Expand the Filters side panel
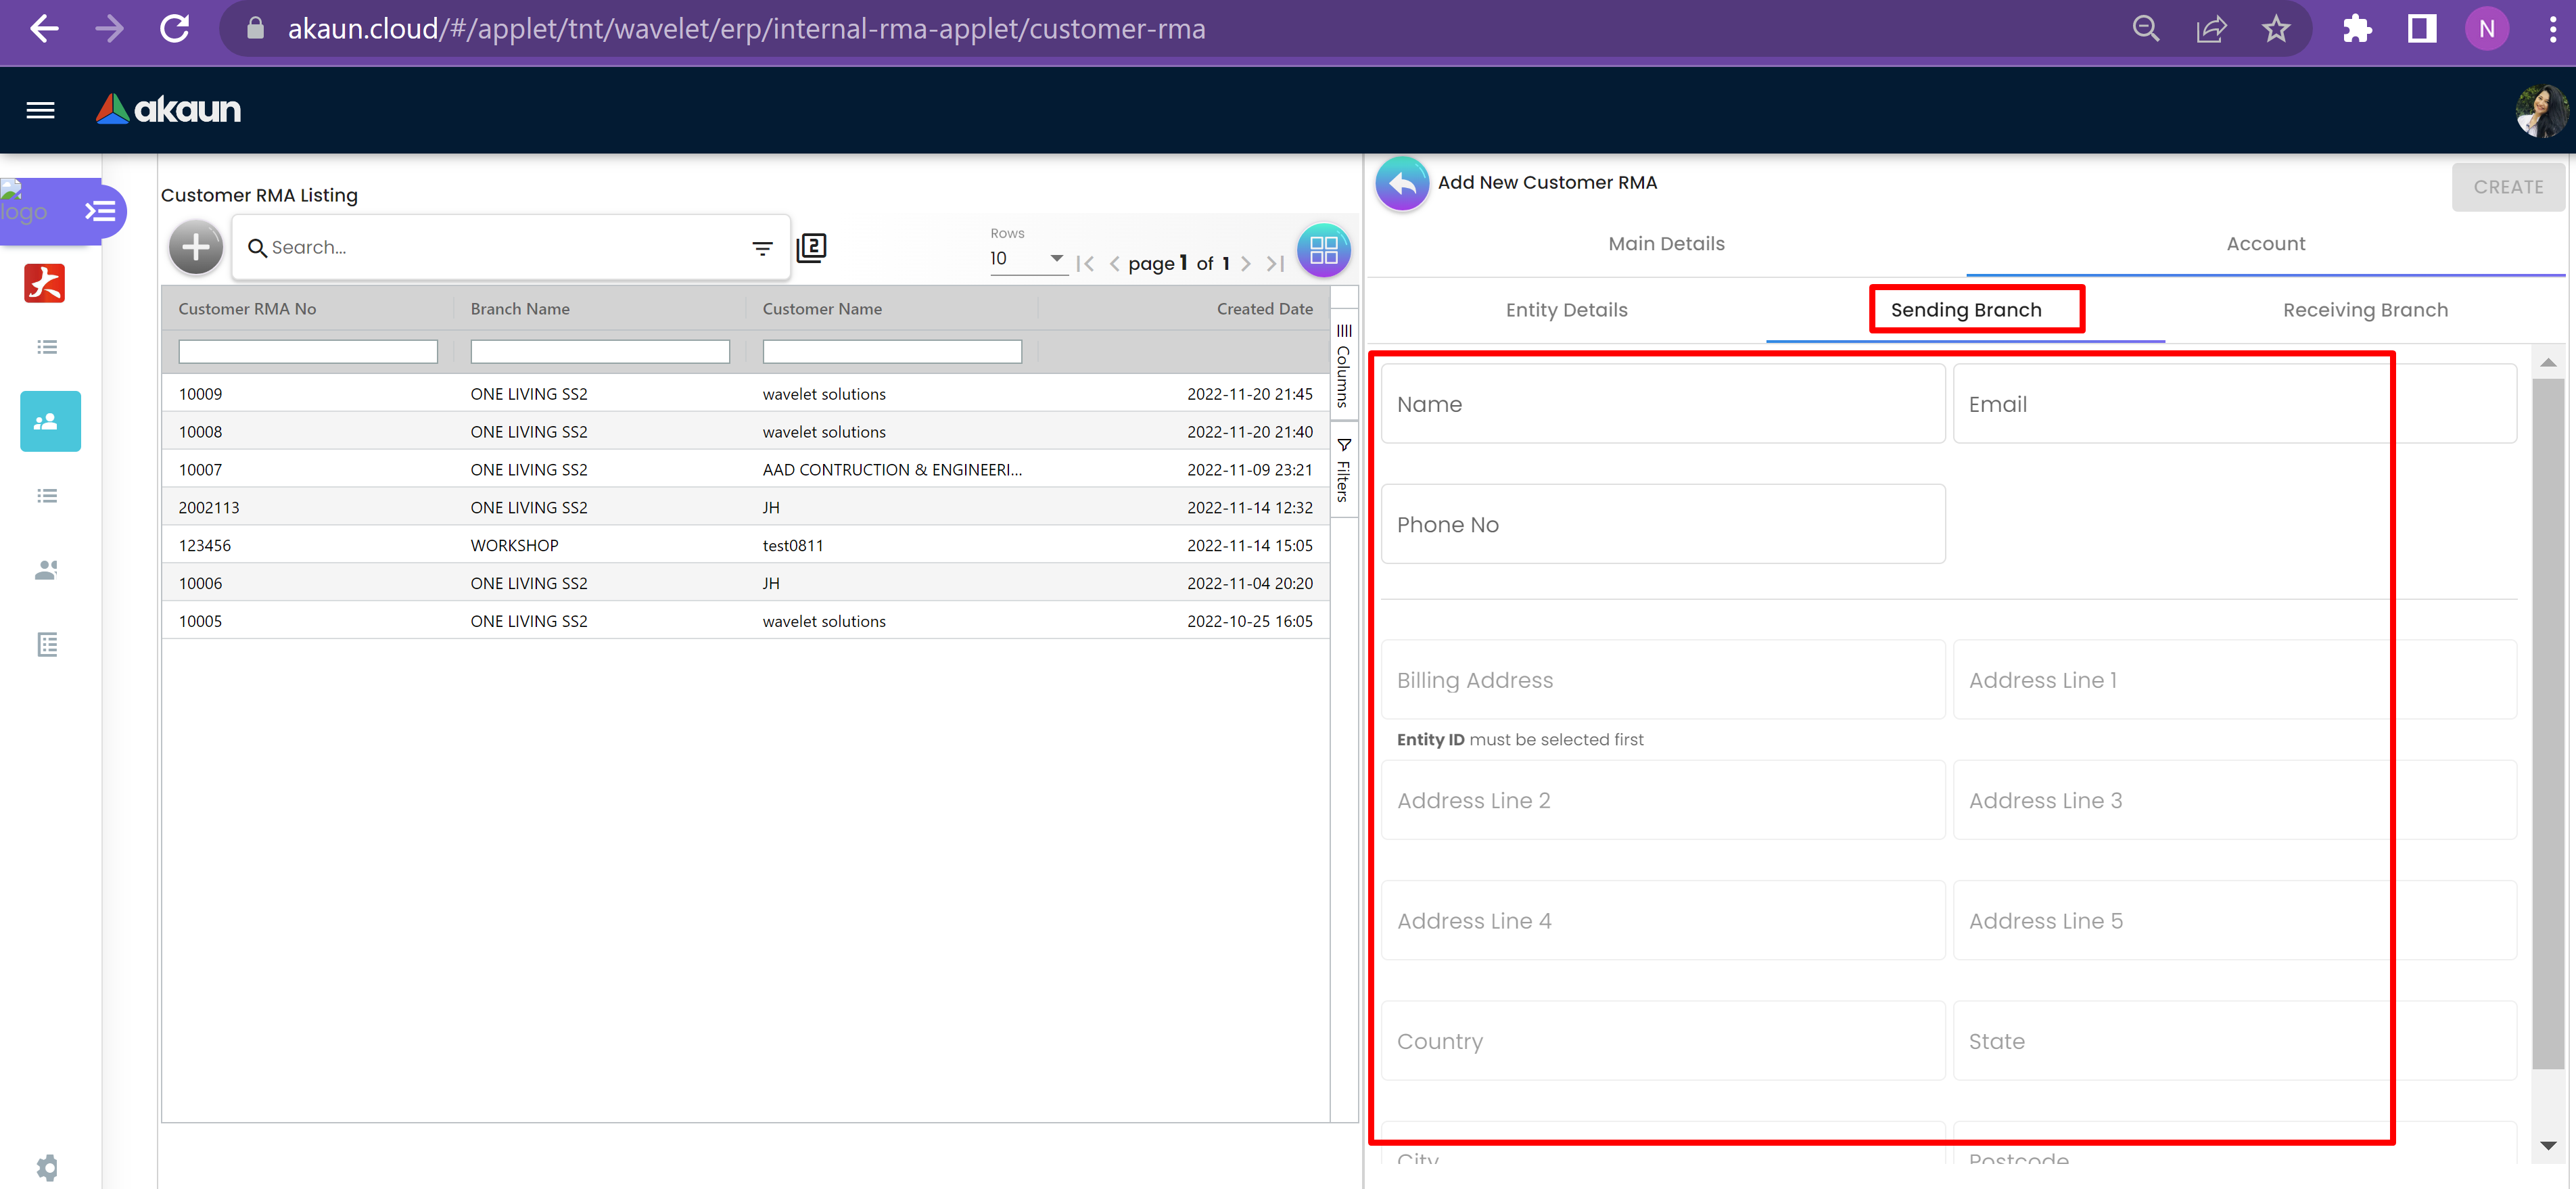2576x1189 pixels. pyautogui.click(x=1343, y=469)
